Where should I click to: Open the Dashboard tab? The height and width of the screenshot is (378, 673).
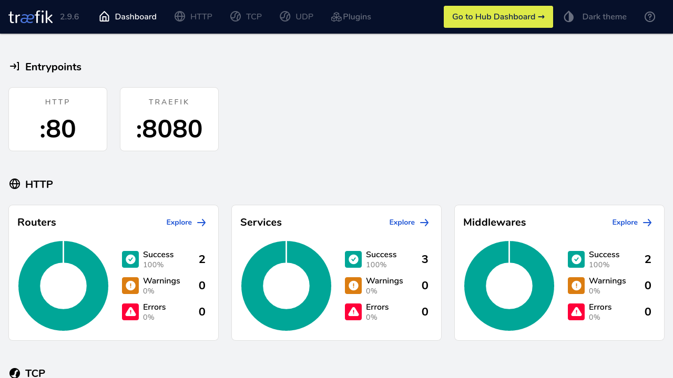point(128,17)
